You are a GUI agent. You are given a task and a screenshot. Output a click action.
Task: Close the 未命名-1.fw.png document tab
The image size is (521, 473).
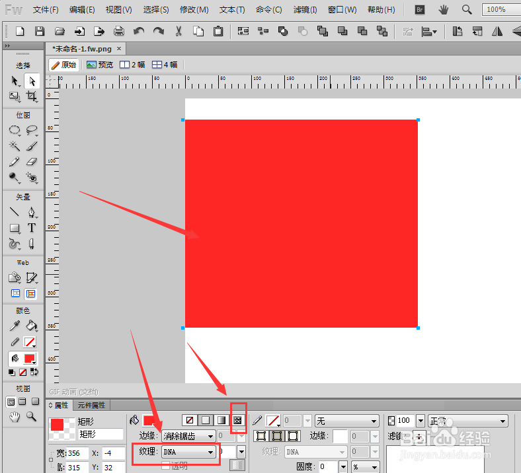point(119,49)
